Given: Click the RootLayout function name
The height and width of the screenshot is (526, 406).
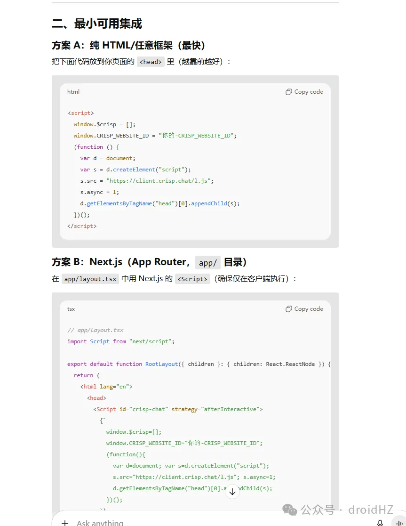Looking at the screenshot, I should tap(161, 364).
